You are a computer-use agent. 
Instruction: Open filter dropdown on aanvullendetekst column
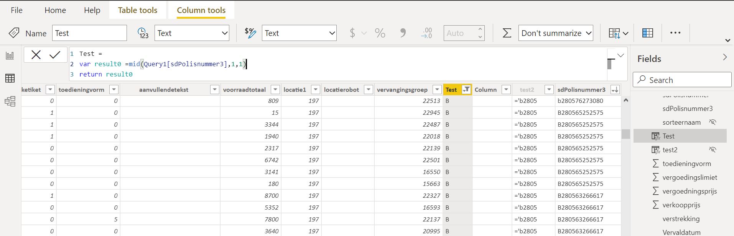pos(214,90)
